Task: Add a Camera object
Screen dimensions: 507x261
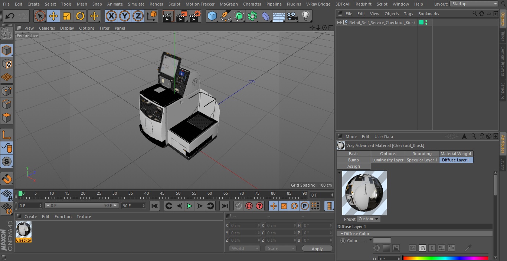Action: pos(292,16)
